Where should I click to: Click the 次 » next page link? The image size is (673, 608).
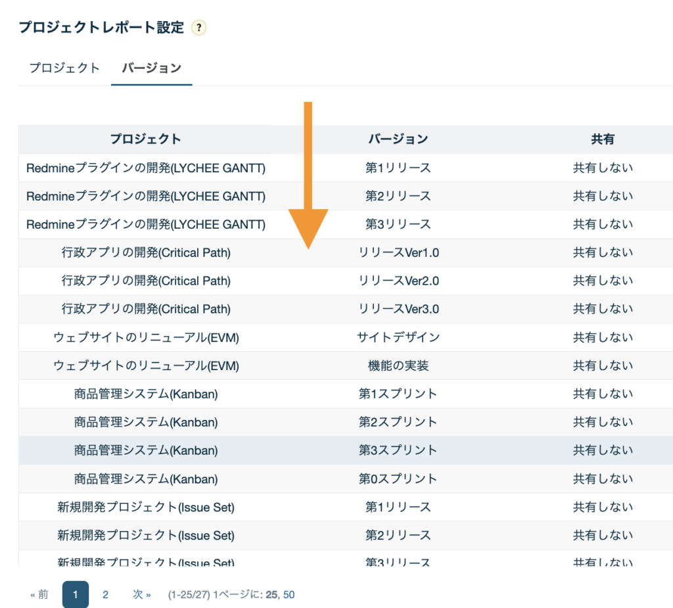tap(141, 595)
